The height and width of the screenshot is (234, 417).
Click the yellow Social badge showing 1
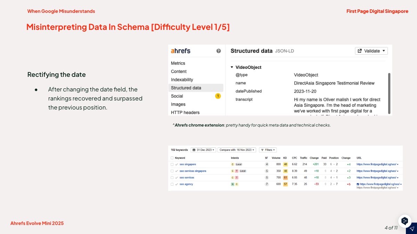tap(218, 96)
